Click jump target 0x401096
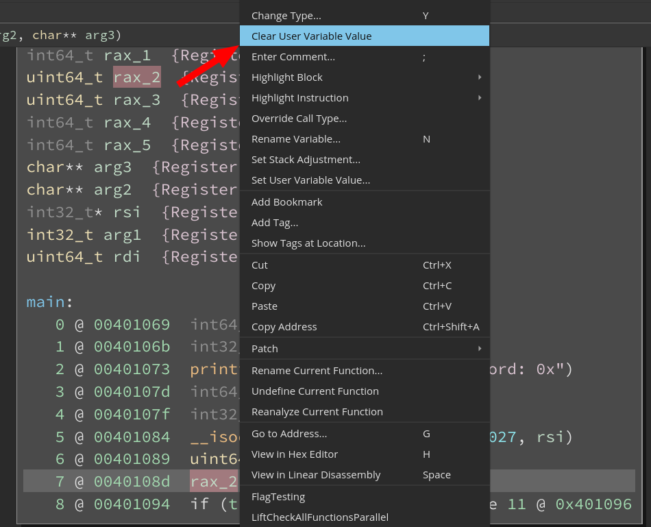This screenshot has width=651, height=527. click(x=593, y=504)
